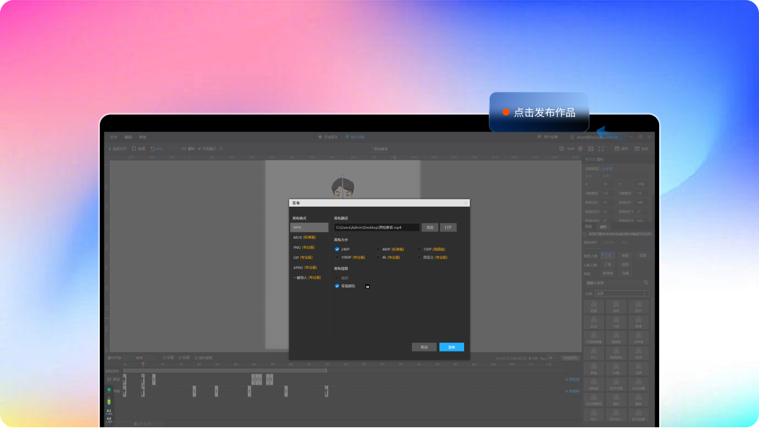Select MP4 as the publish format
The width and height of the screenshot is (759, 429).
(309, 227)
